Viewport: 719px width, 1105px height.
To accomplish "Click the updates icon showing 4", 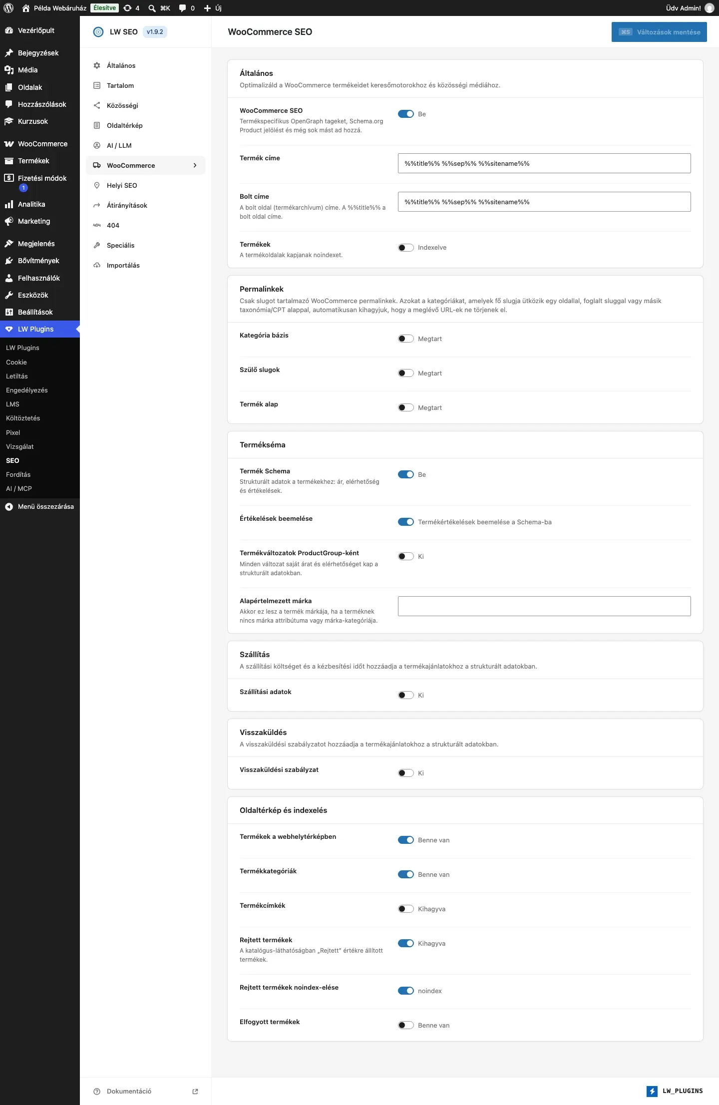I will [x=127, y=8].
